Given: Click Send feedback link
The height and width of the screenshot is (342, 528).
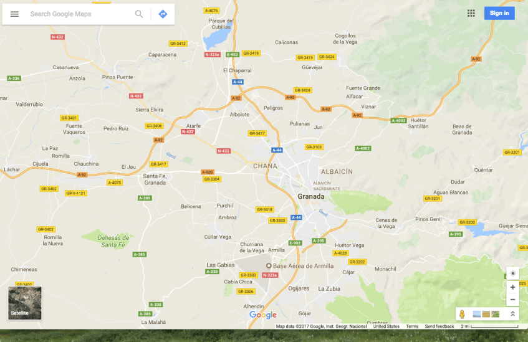Looking at the screenshot, I should (x=439, y=326).
